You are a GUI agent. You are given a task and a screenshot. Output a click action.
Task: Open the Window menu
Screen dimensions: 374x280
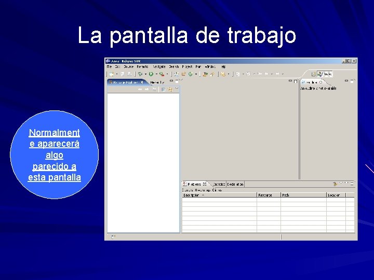click(210, 67)
